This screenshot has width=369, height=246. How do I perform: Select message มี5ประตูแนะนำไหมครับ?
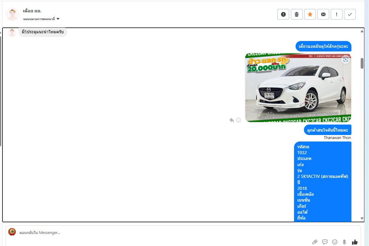[43, 32]
